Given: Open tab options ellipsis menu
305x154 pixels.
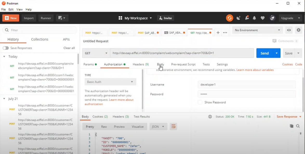Looking at the screenshot, I should 225,33.
